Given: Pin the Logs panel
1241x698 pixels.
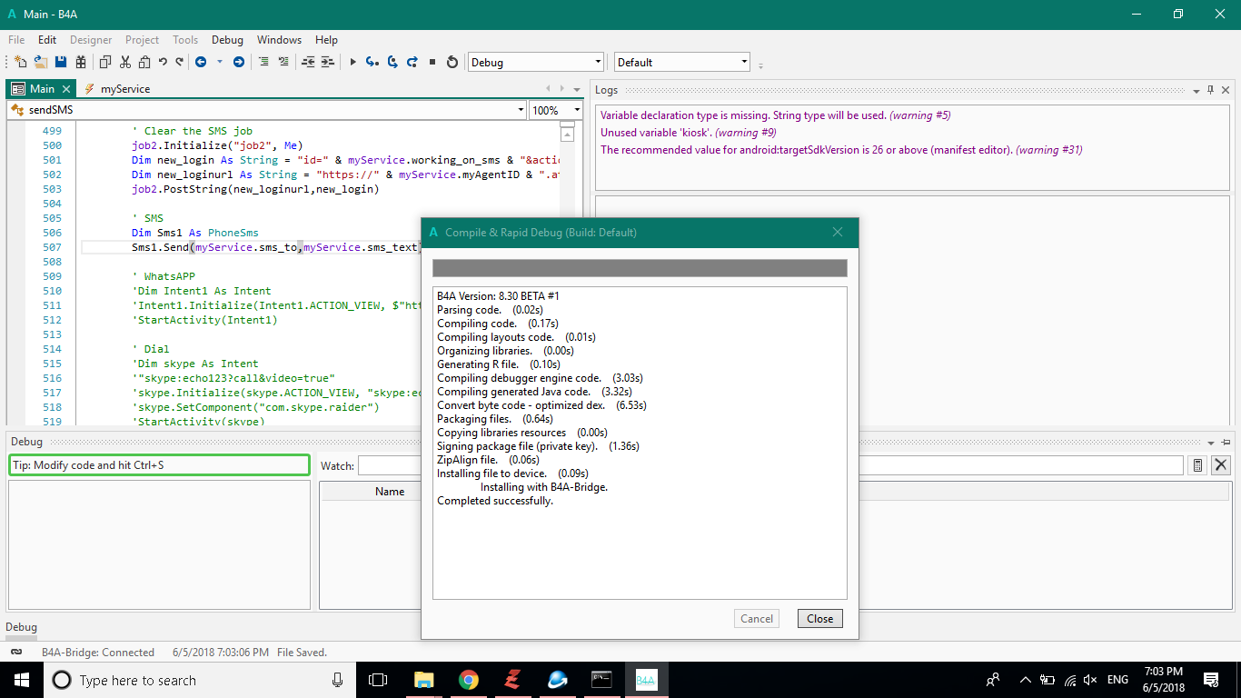Looking at the screenshot, I should (1210, 90).
